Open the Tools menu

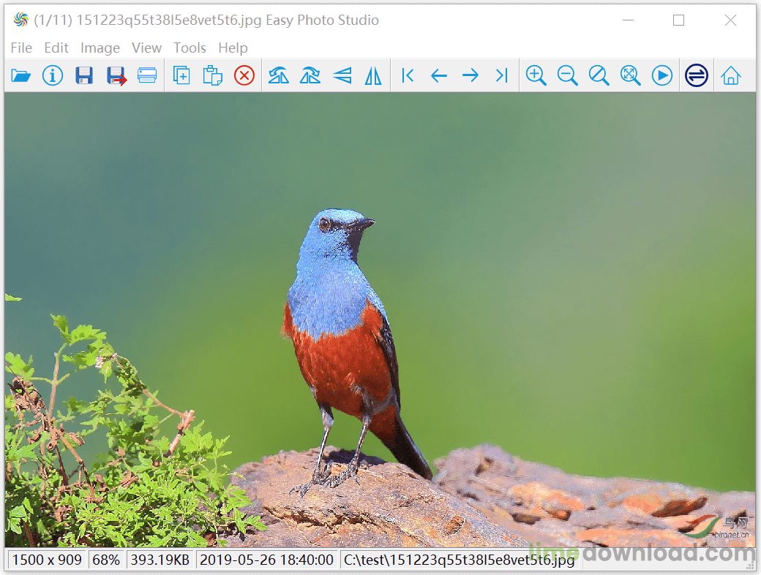(x=190, y=48)
